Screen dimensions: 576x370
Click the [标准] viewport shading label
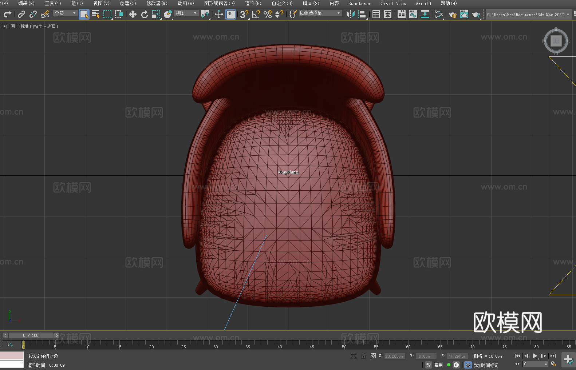pos(25,26)
